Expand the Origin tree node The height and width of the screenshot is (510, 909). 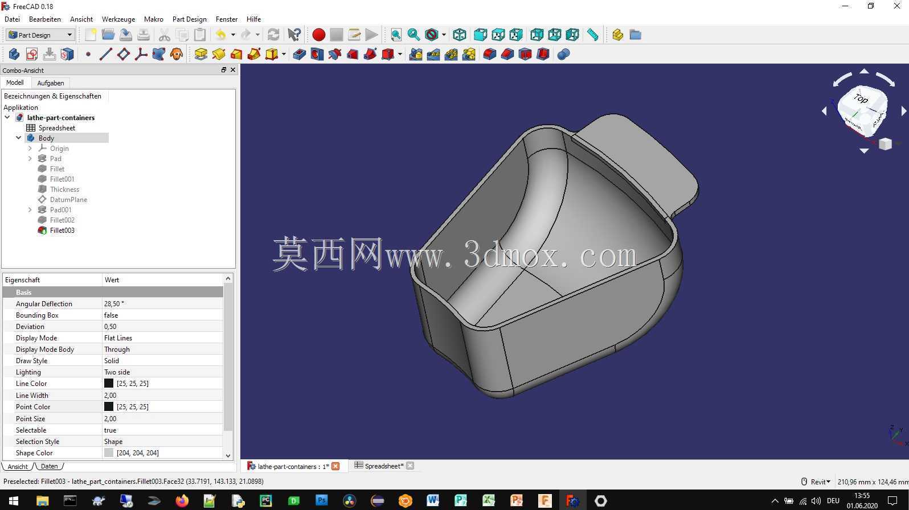click(x=30, y=148)
